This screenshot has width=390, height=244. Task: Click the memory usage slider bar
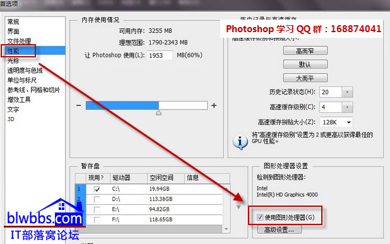point(146,105)
